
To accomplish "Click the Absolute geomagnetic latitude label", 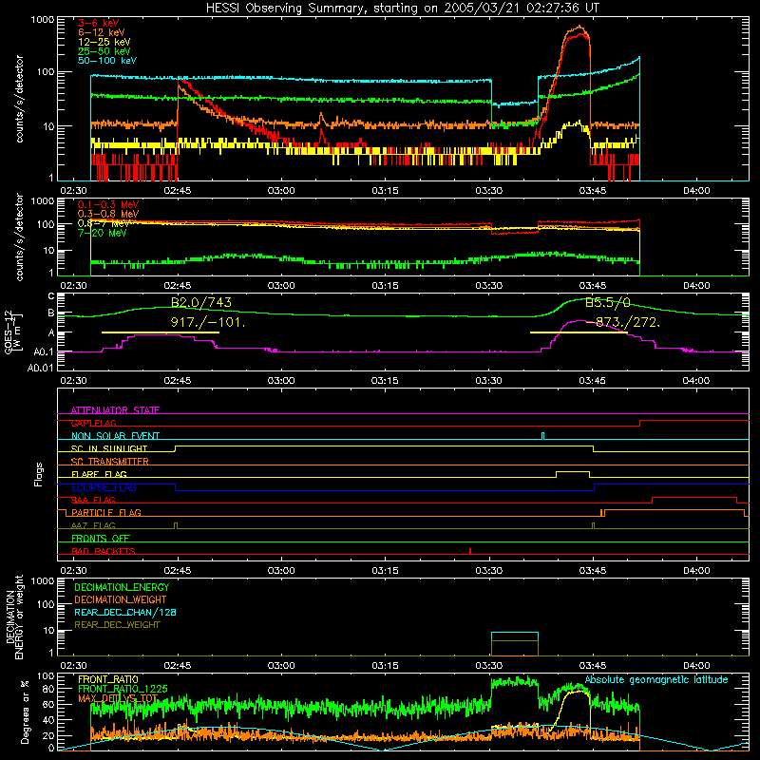I will tap(656, 680).
